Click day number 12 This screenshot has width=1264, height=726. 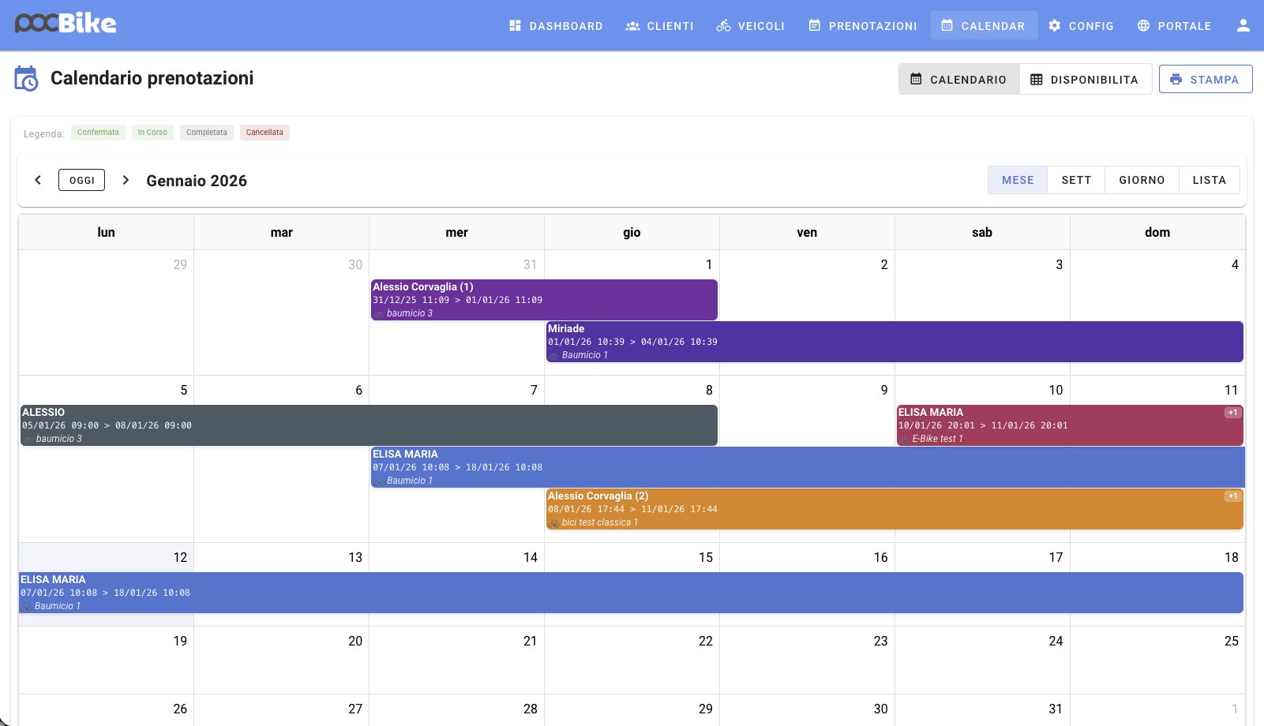(180, 557)
